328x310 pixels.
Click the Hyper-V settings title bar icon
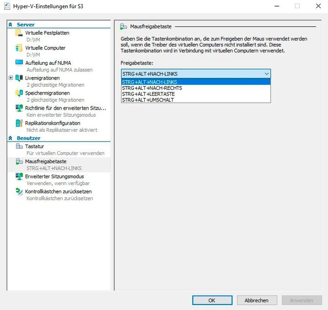[x=7, y=6]
